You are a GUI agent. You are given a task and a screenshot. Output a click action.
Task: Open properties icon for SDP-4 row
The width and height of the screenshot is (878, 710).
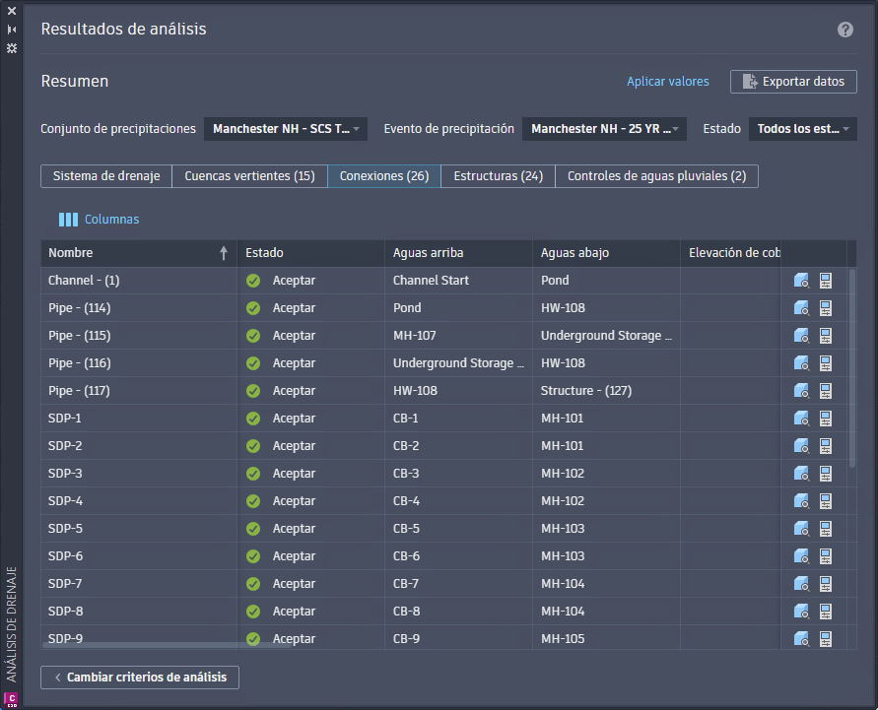826,501
